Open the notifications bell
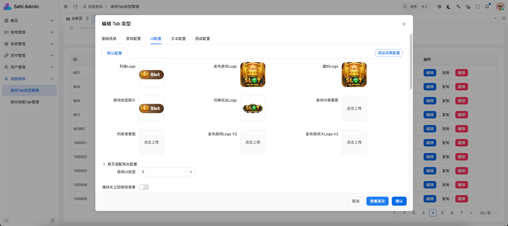 487,7
